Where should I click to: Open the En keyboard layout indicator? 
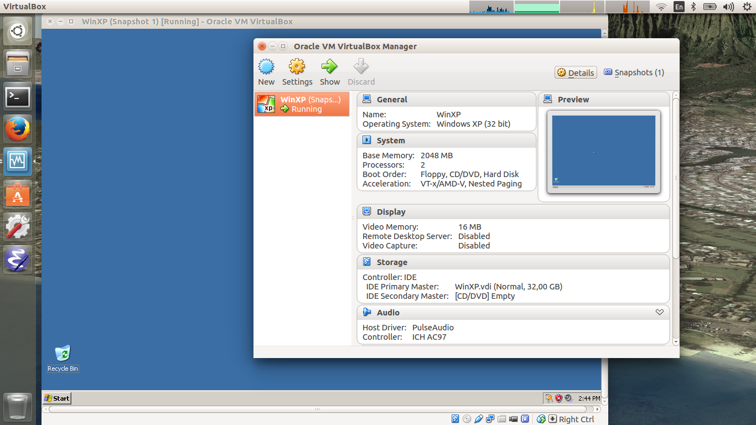point(679,7)
